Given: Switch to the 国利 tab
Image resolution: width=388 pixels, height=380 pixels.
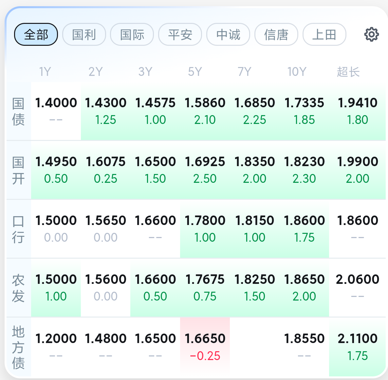Looking at the screenshot, I should pyautogui.click(x=84, y=34).
